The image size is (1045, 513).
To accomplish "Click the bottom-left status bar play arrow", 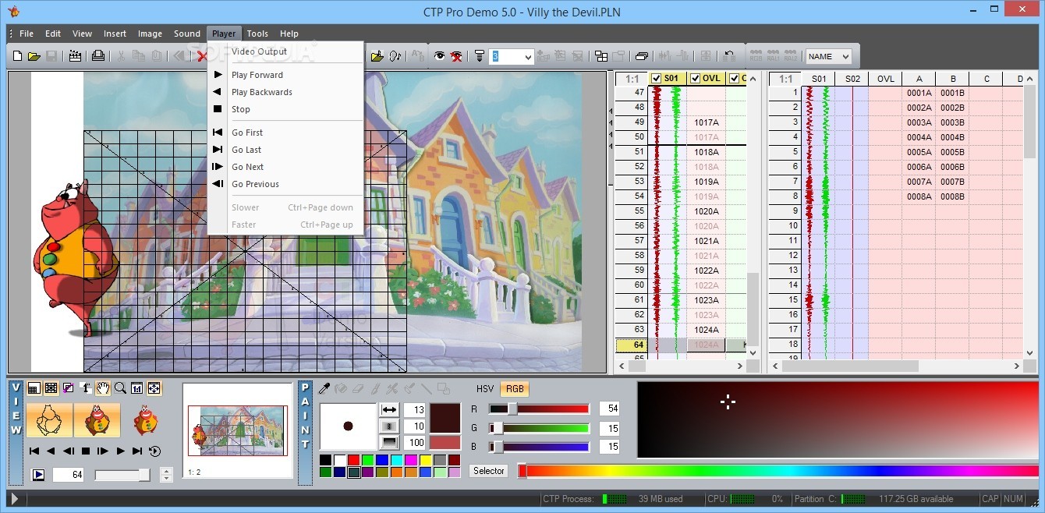I will 15,499.
